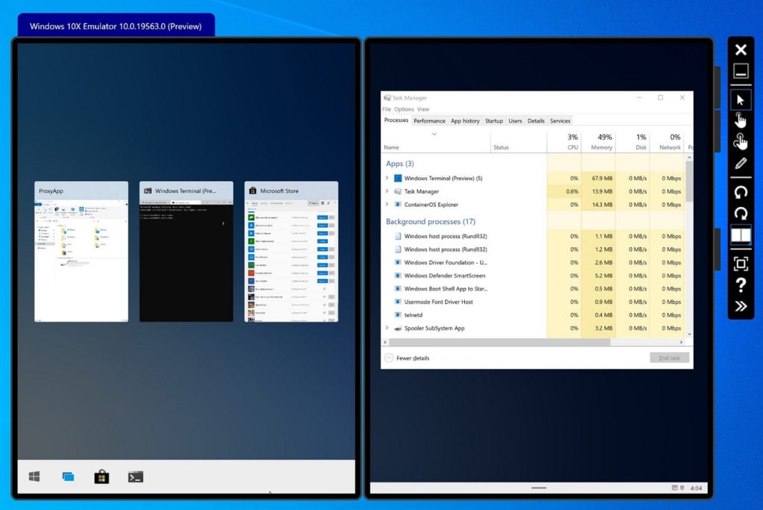
Task: Click the fit-to-screen emulator icon
Action: tap(740, 264)
